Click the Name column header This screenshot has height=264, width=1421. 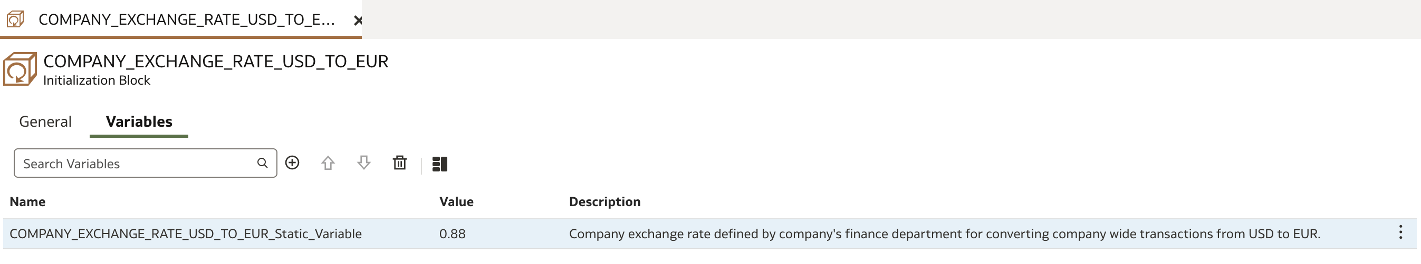click(27, 202)
